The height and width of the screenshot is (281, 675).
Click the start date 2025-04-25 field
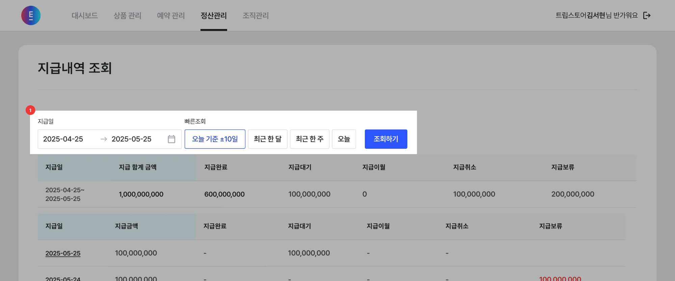pos(63,139)
